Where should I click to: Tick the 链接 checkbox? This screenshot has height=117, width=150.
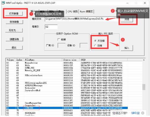(x=59, y=39)
